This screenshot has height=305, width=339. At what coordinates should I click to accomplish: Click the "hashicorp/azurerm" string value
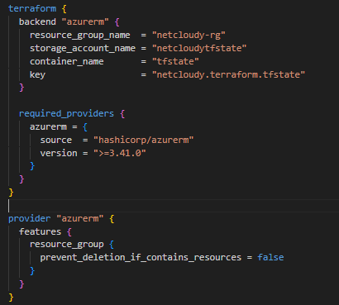click(143, 141)
